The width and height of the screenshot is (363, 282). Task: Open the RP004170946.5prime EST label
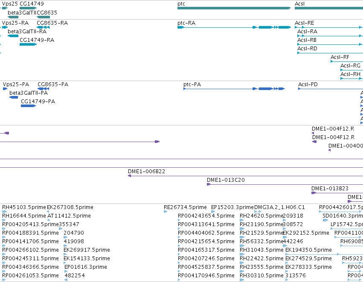tap(206, 276)
